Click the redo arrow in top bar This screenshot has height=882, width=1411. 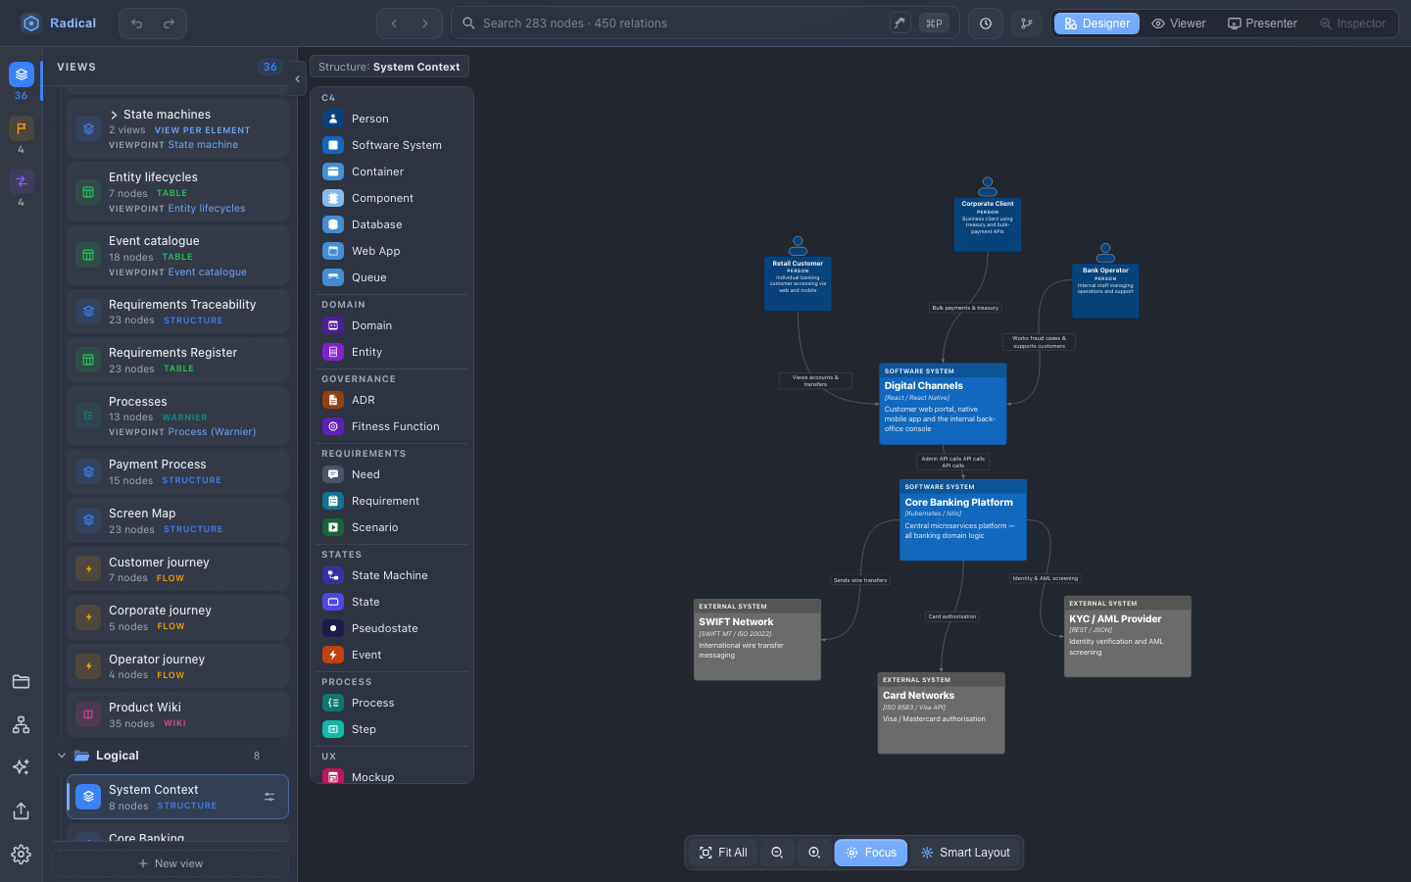pos(169,24)
